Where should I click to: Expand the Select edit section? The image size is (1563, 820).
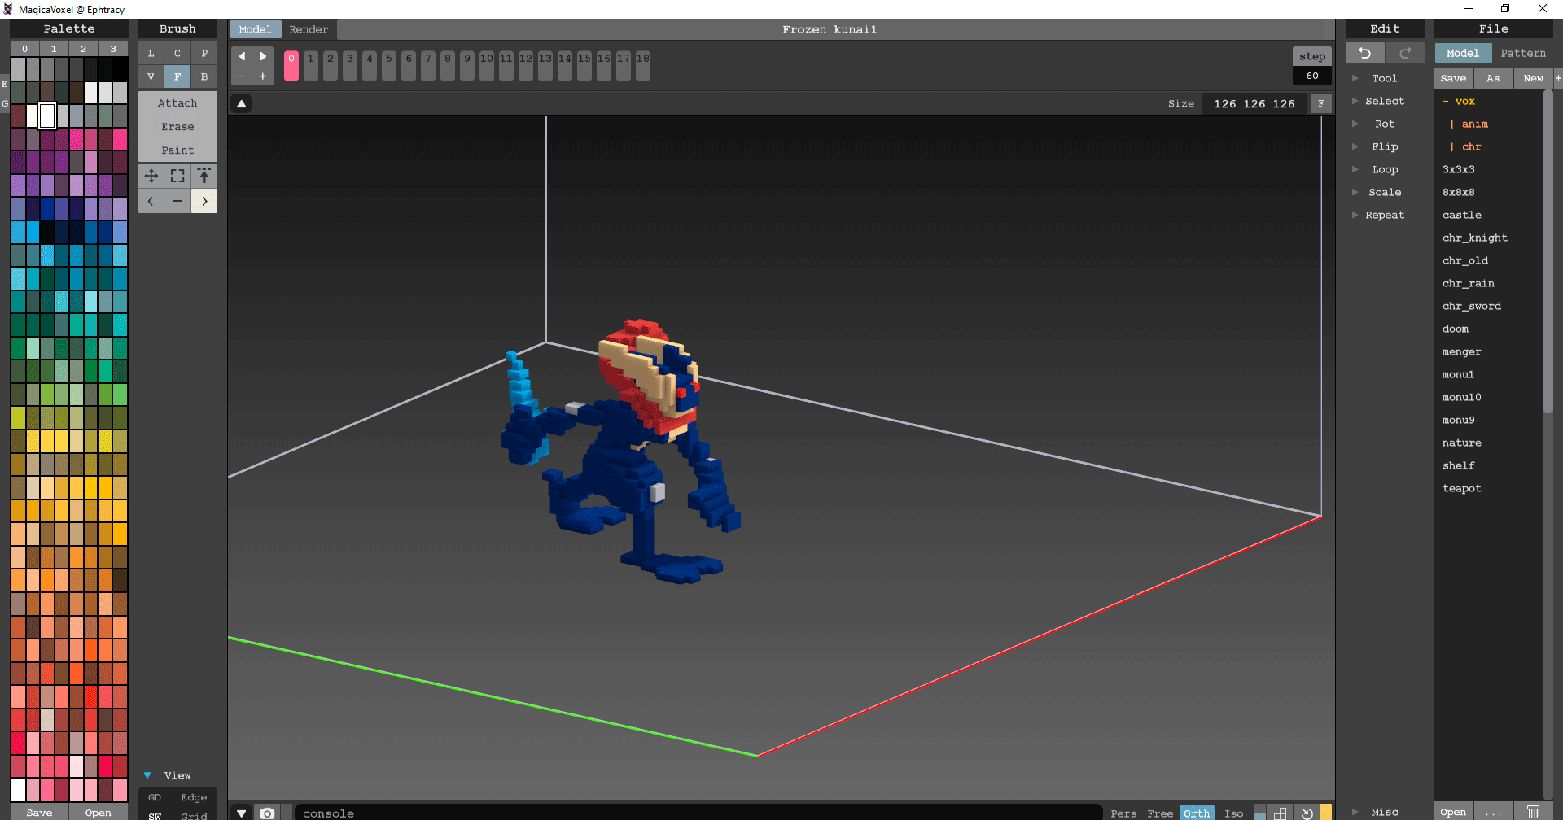pos(1385,101)
